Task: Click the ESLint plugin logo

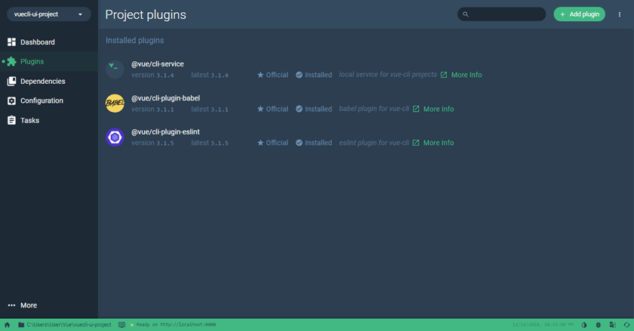Action: coord(115,138)
